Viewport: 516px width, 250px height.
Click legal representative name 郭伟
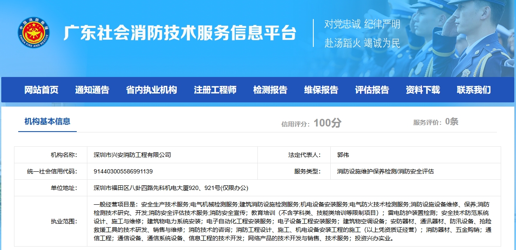[x=343, y=155]
